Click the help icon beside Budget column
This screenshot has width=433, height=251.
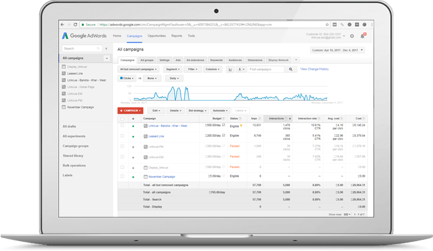click(224, 119)
